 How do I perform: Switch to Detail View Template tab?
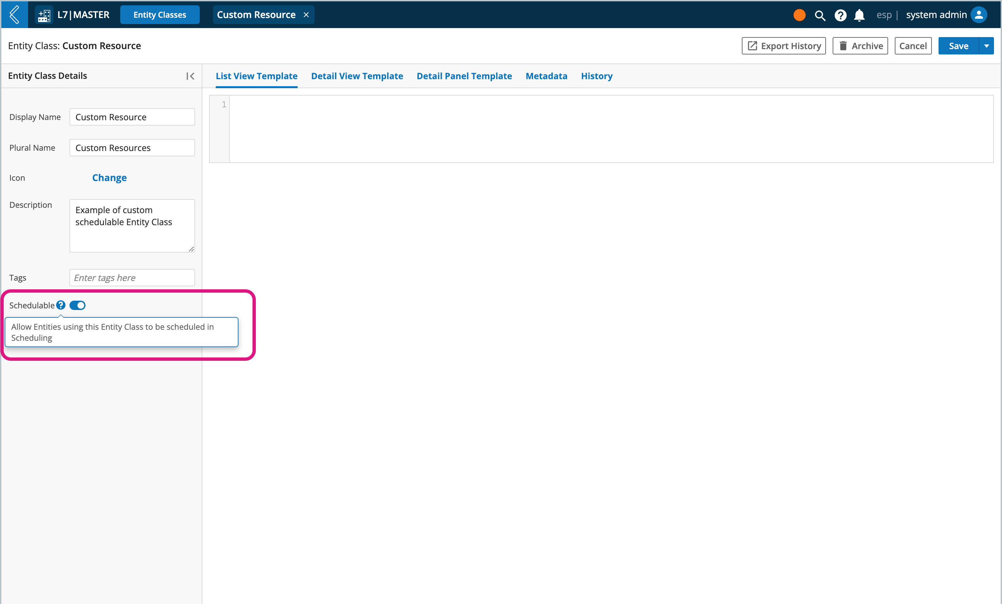pyautogui.click(x=357, y=76)
